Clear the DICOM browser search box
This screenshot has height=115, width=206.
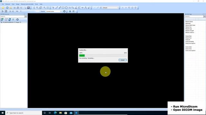(26, 17)
